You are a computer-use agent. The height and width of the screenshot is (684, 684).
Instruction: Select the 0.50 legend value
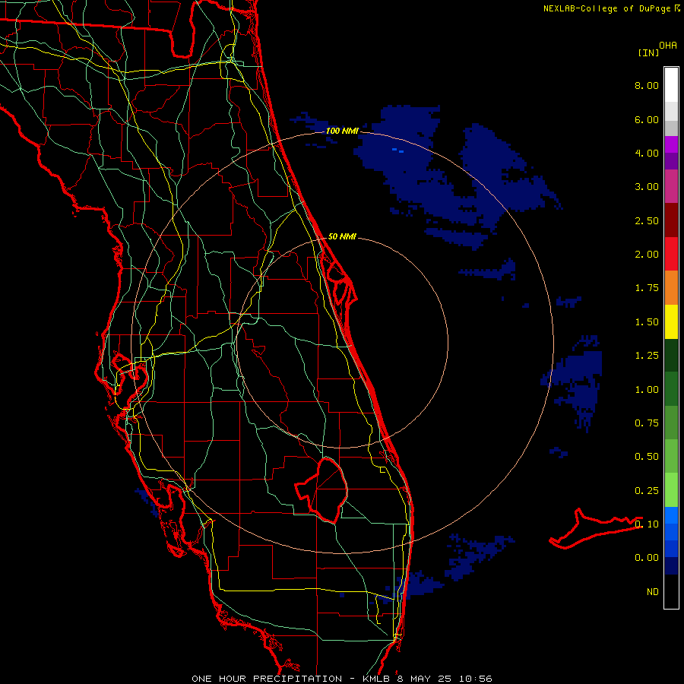[x=647, y=457]
